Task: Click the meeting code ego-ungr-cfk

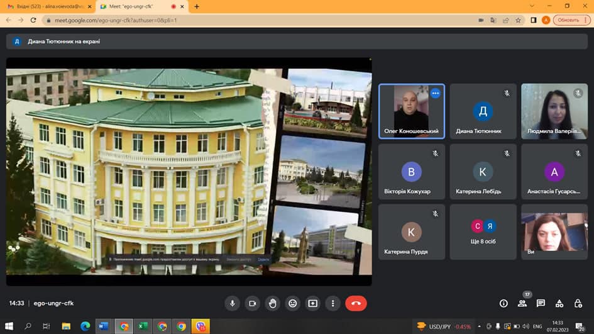Action: [x=53, y=303]
